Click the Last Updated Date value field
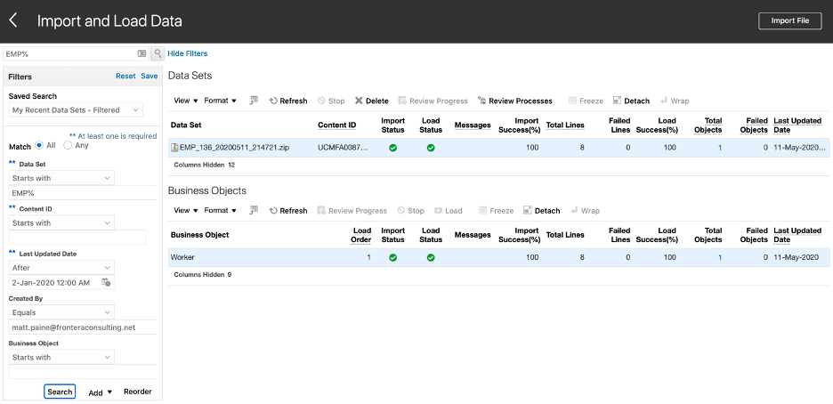 pyautogui.click(x=53, y=282)
